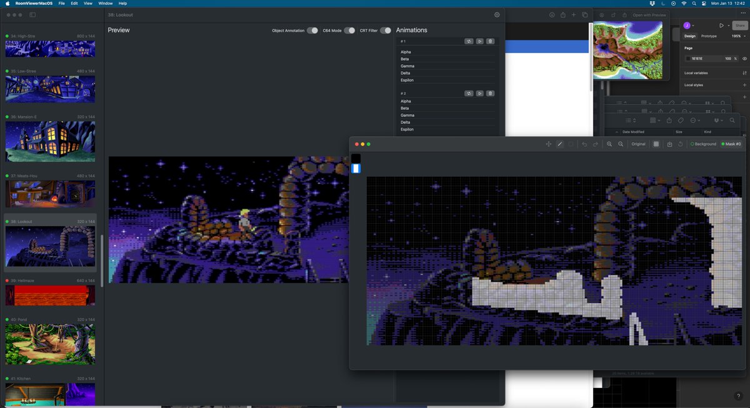The width and height of the screenshot is (750, 408).
Task: Click the Wi-Fi icon in menu bar
Action: pos(684,3)
